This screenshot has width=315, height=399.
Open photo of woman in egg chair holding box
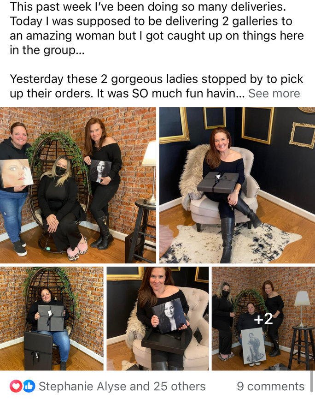coord(52,318)
